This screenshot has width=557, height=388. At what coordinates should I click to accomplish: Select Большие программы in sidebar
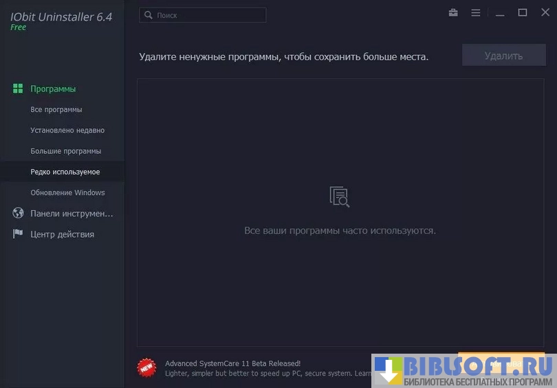[66, 151]
